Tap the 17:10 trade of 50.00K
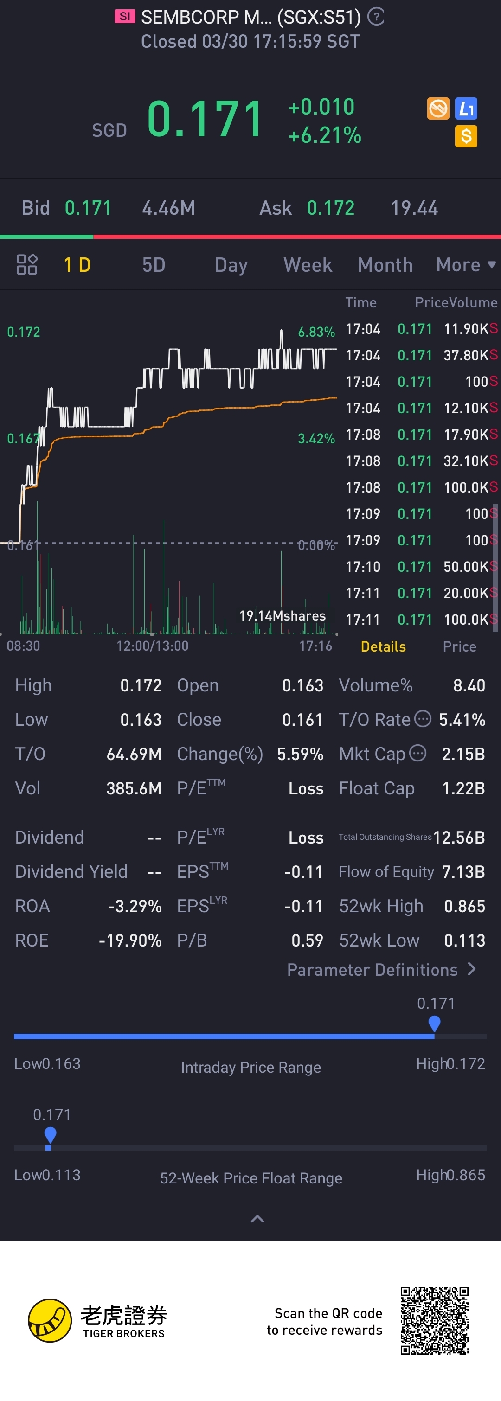Viewport: 501px width, 1401px height. 422,567
